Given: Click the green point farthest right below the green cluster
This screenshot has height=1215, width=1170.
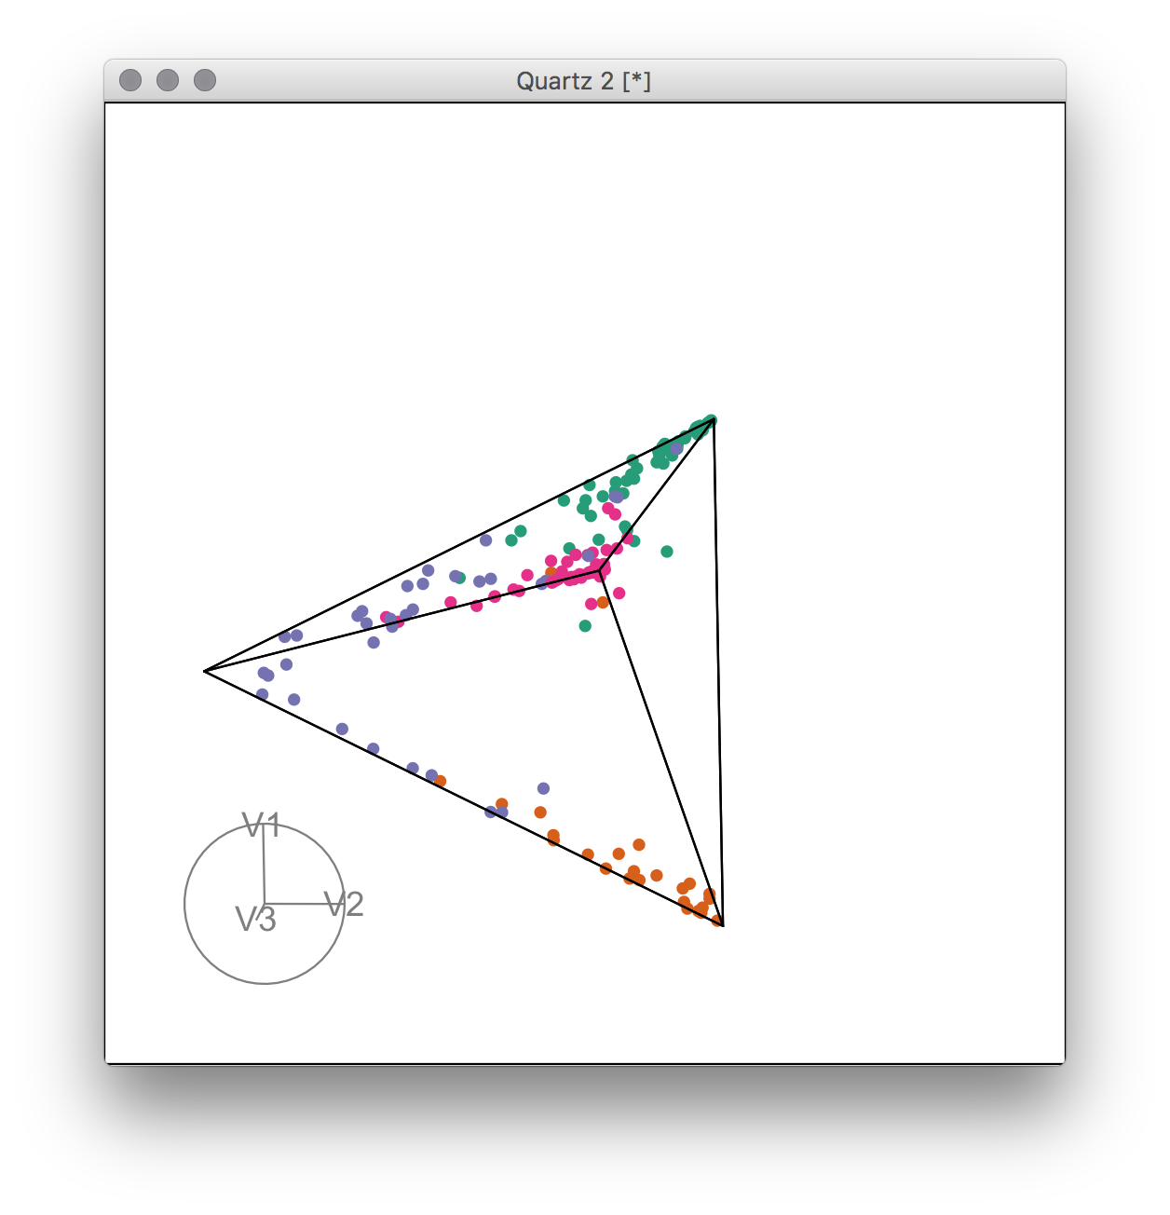Looking at the screenshot, I should tap(667, 552).
